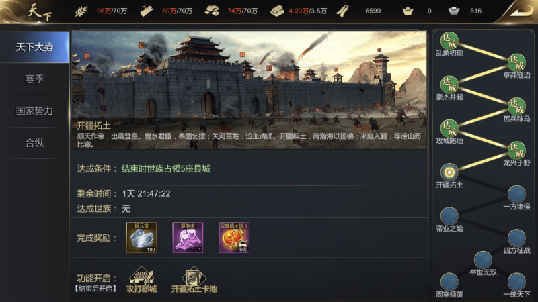538x302 pixels.
Task: Open the 开疆拓土卡池 card pool icon
Action: (x=194, y=280)
